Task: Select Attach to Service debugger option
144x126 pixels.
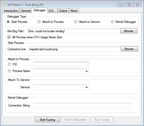Action: [76, 22]
